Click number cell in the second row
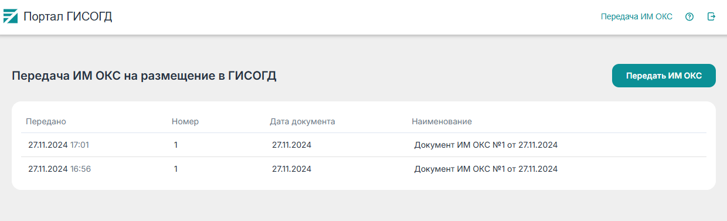 tap(176, 169)
